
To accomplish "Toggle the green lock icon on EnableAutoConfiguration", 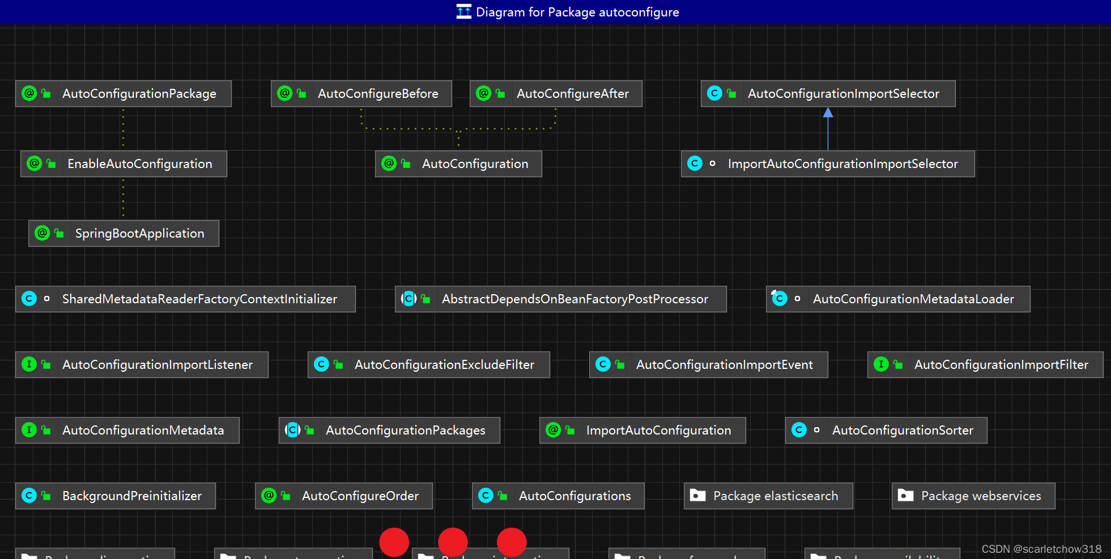I will (50, 164).
